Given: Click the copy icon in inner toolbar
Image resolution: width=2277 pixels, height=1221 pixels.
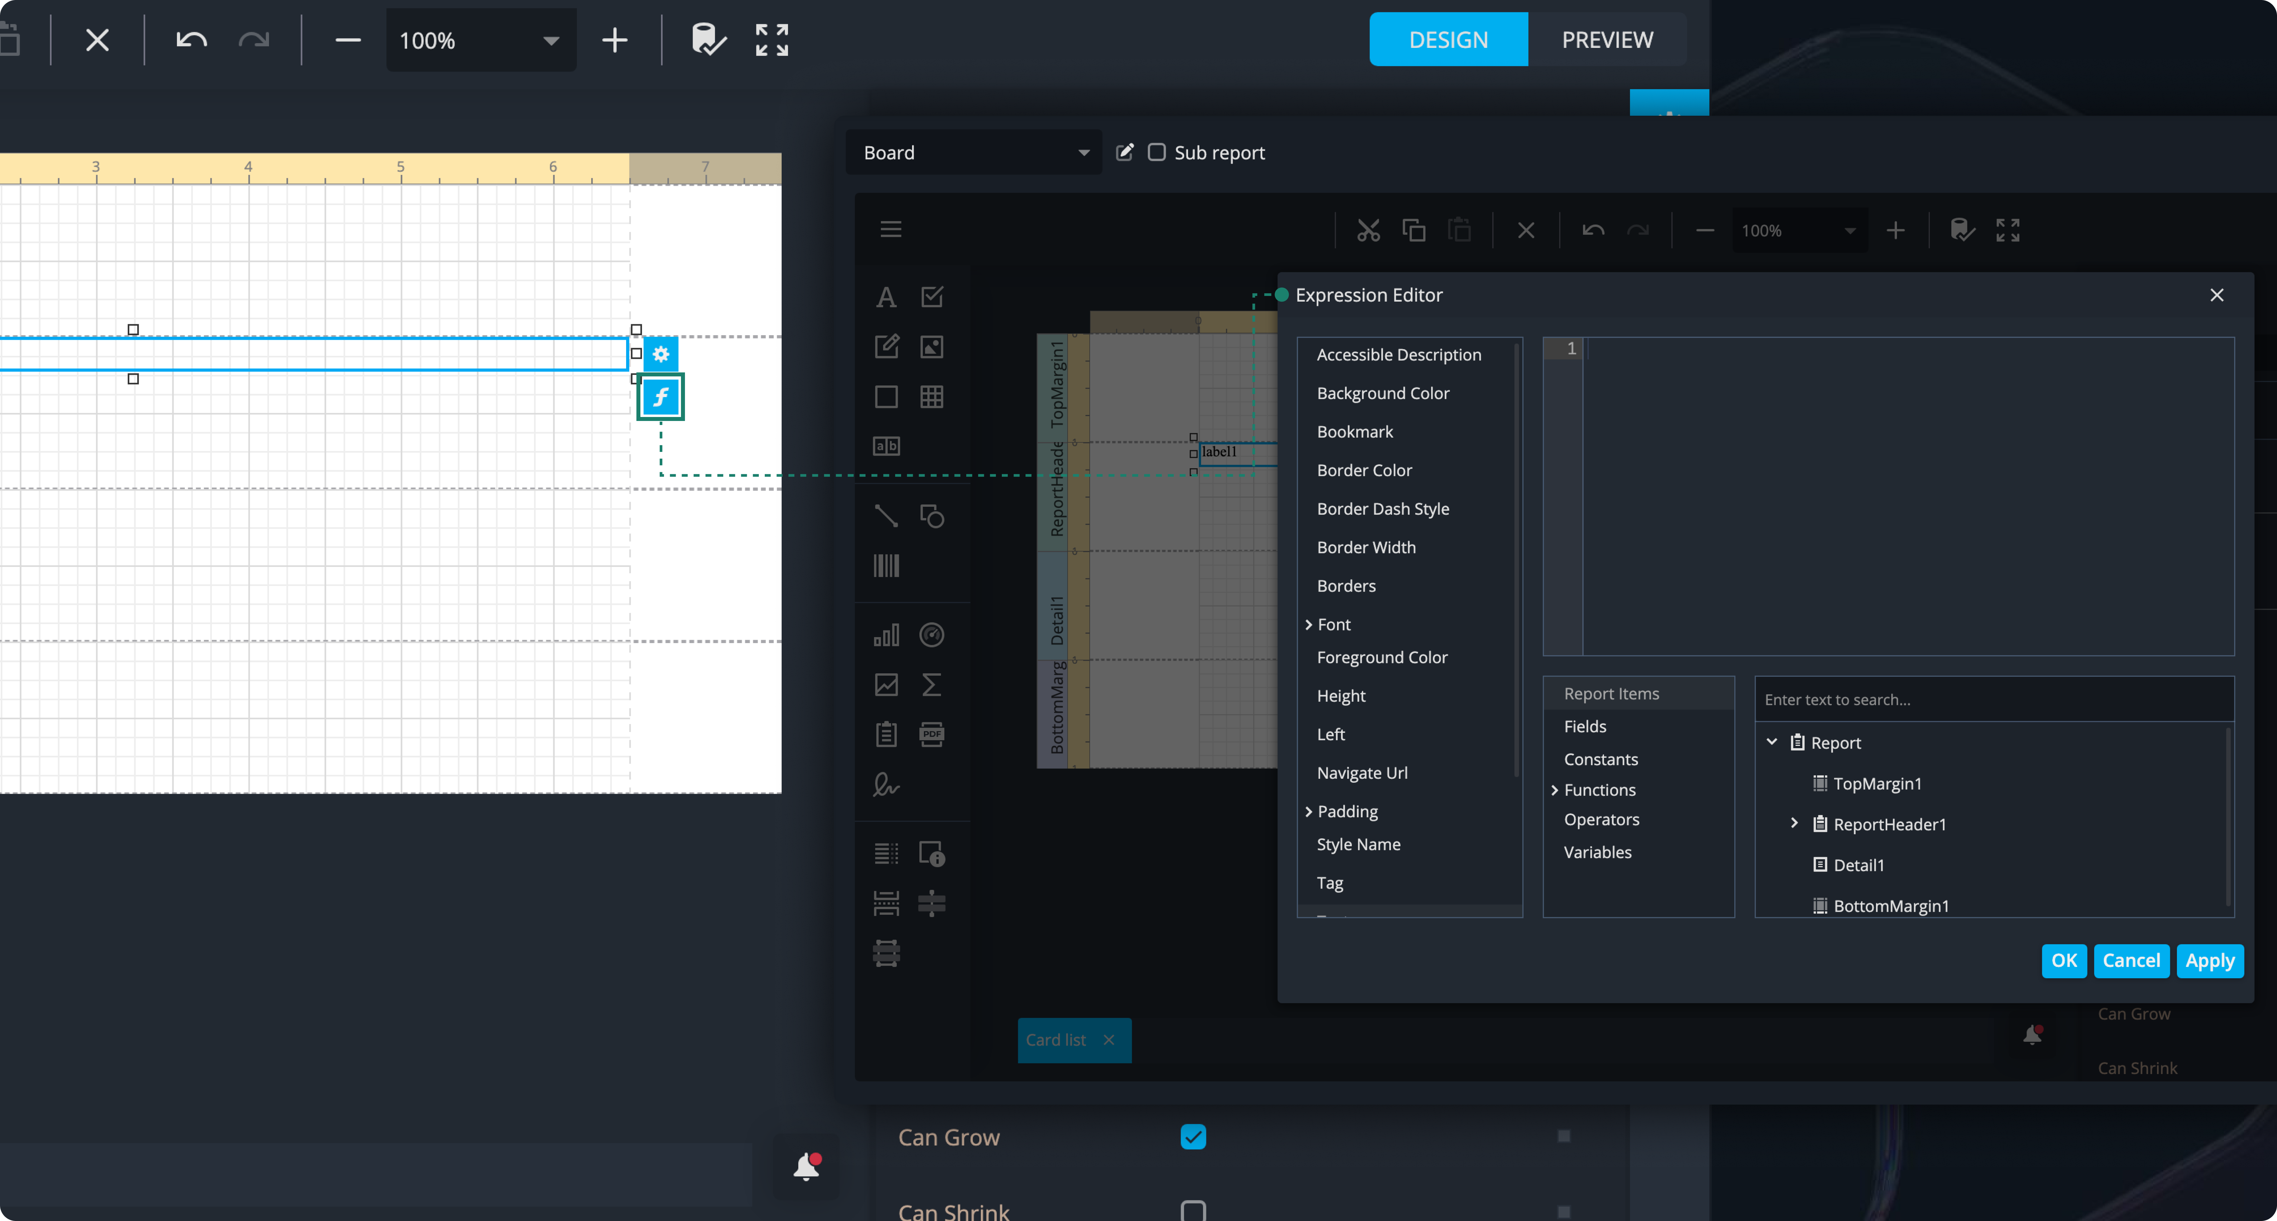Looking at the screenshot, I should tap(1413, 231).
